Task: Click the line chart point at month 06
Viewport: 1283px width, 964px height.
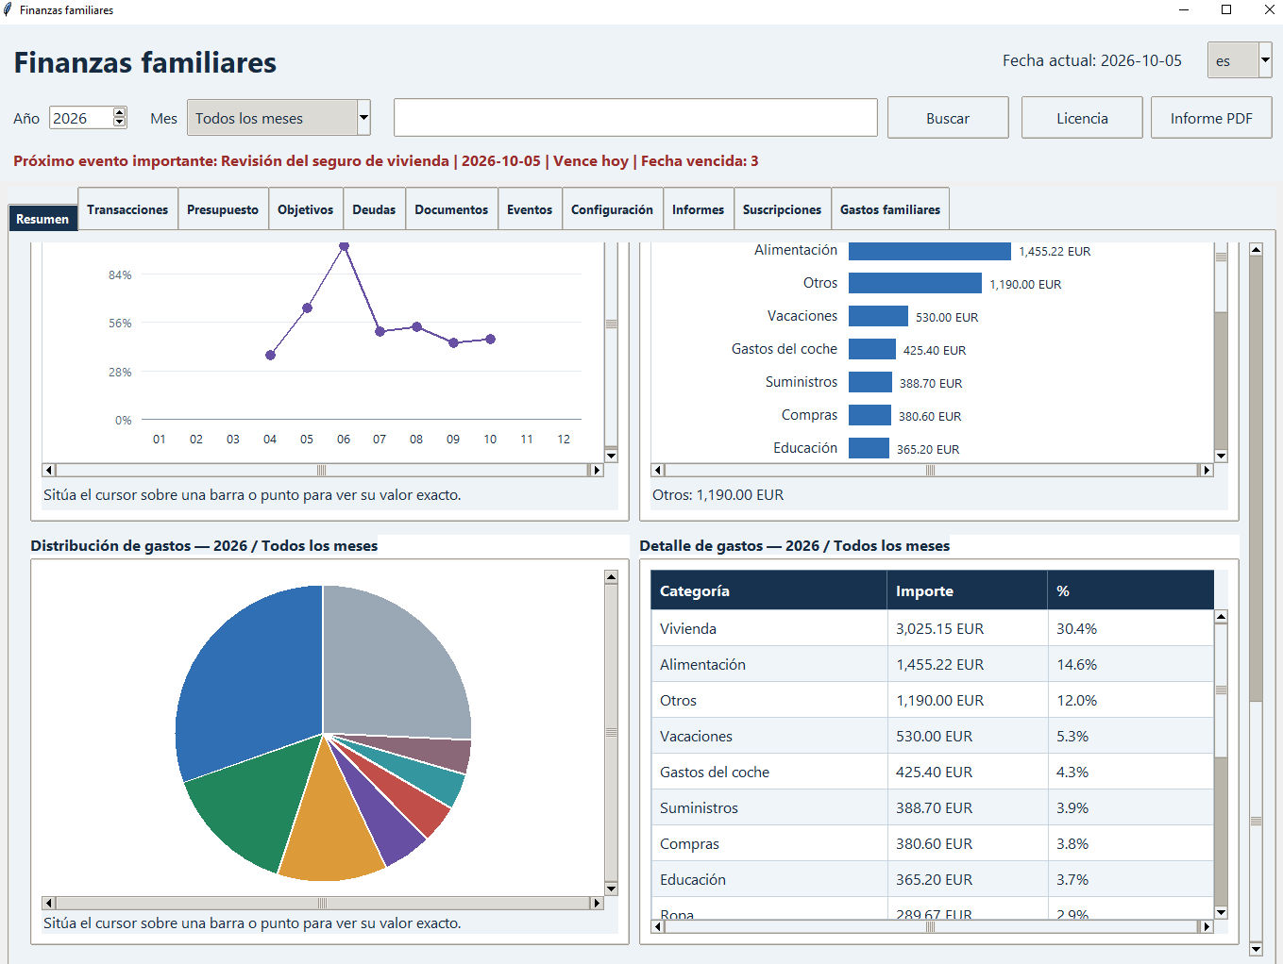Action: (x=344, y=246)
